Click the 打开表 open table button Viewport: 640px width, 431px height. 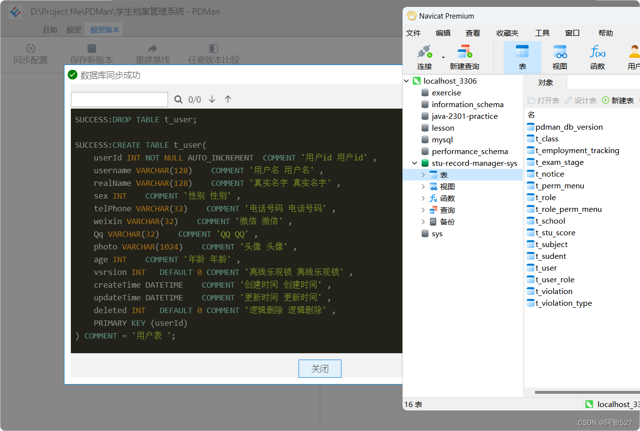tap(544, 100)
